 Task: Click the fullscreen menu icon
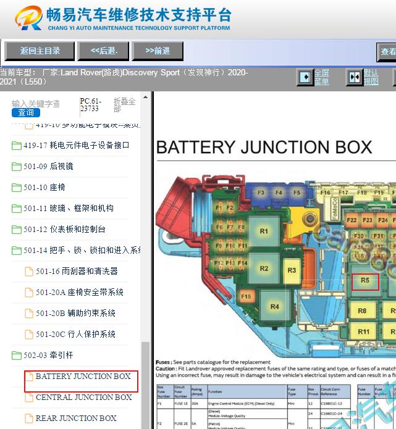tap(305, 77)
